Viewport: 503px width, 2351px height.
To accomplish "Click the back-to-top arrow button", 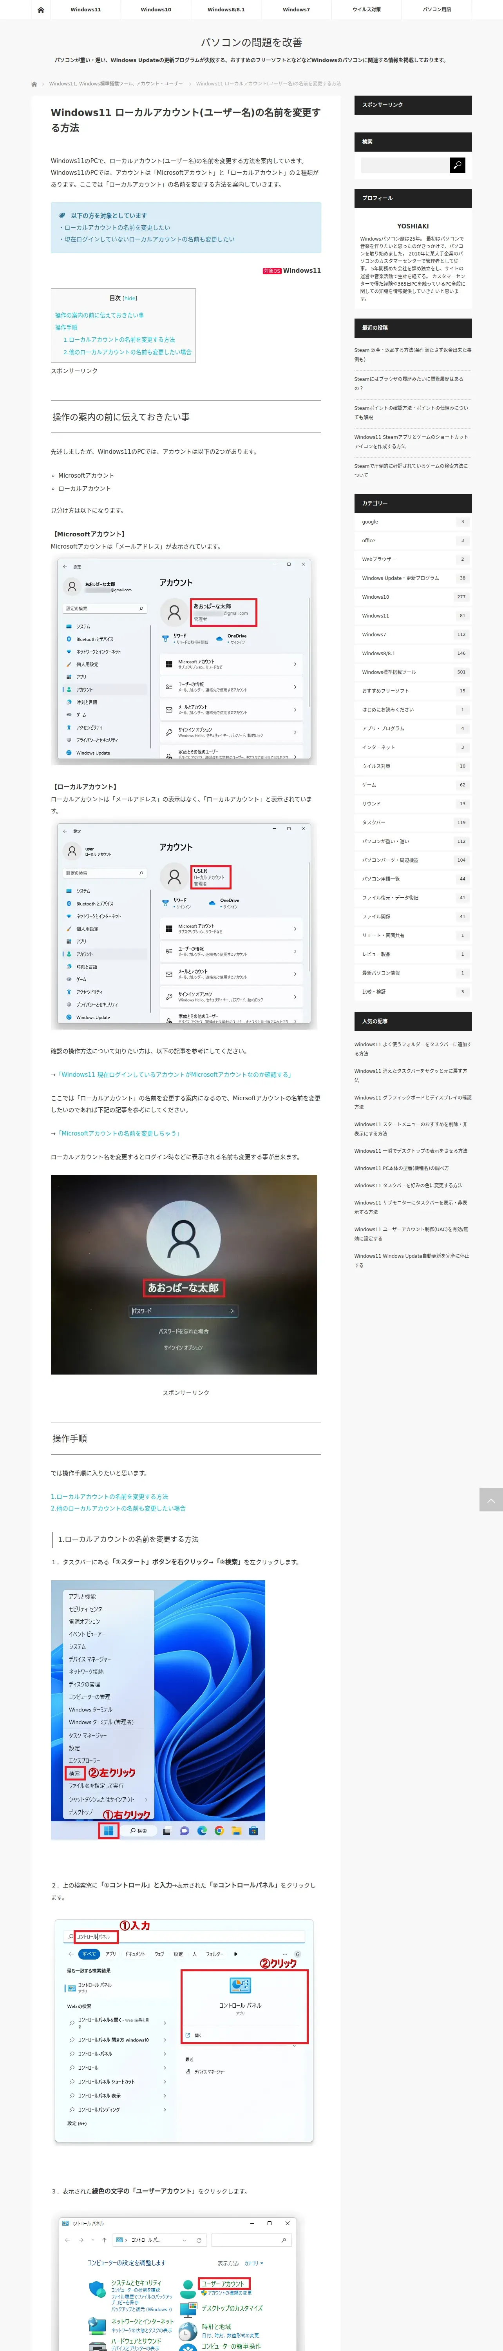I will 491,1500.
